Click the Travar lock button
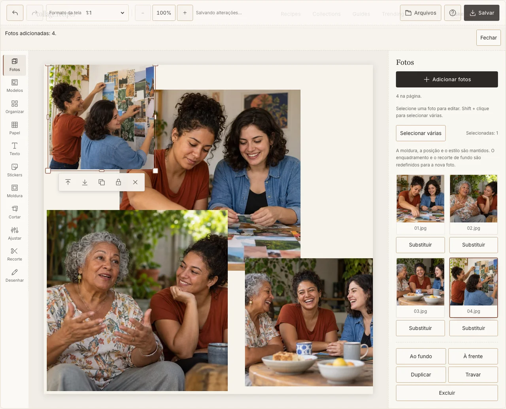506x409 pixels. [473, 375]
